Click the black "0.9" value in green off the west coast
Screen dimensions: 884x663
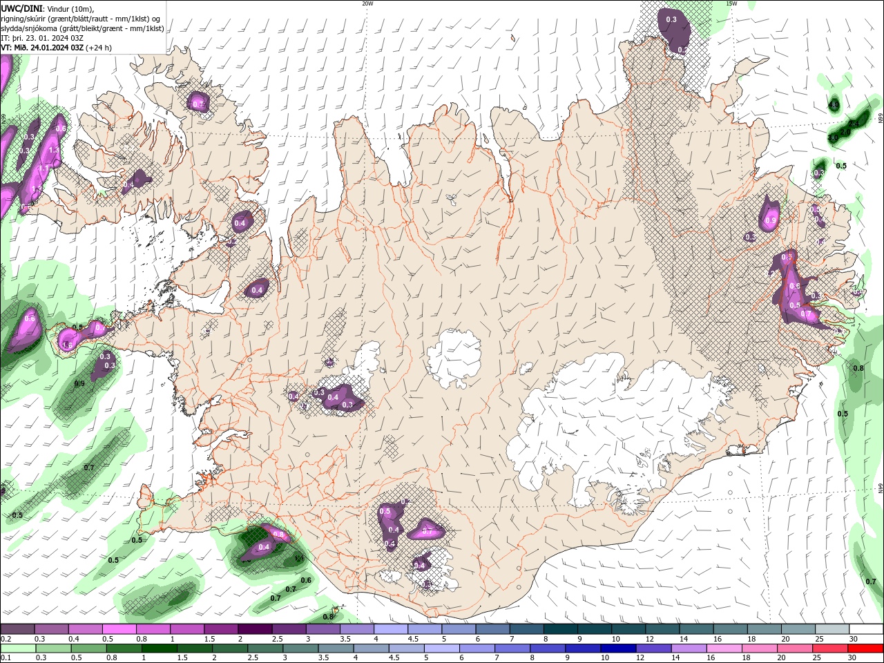[79, 383]
